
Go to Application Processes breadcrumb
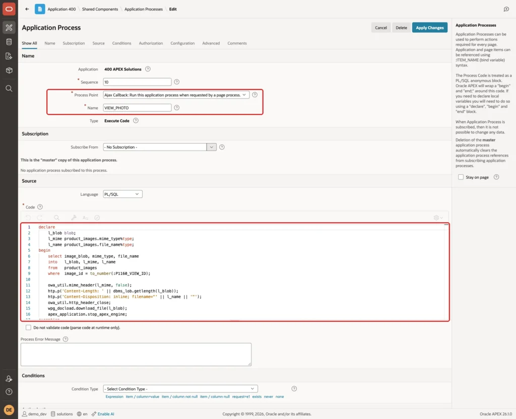(x=144, y=9)
